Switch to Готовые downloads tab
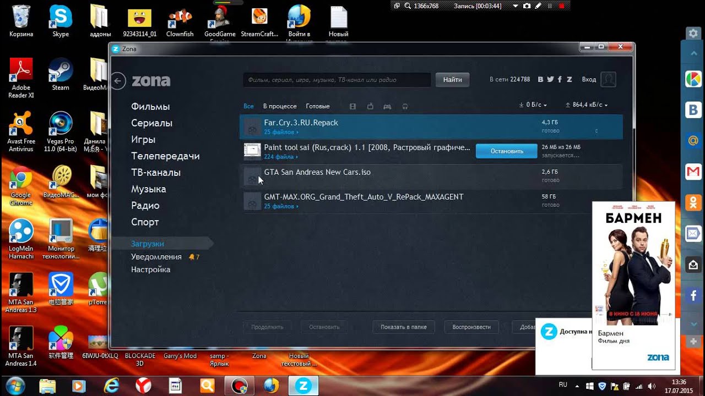The width and height of the screenshot is (705, 396). point(318,106)
